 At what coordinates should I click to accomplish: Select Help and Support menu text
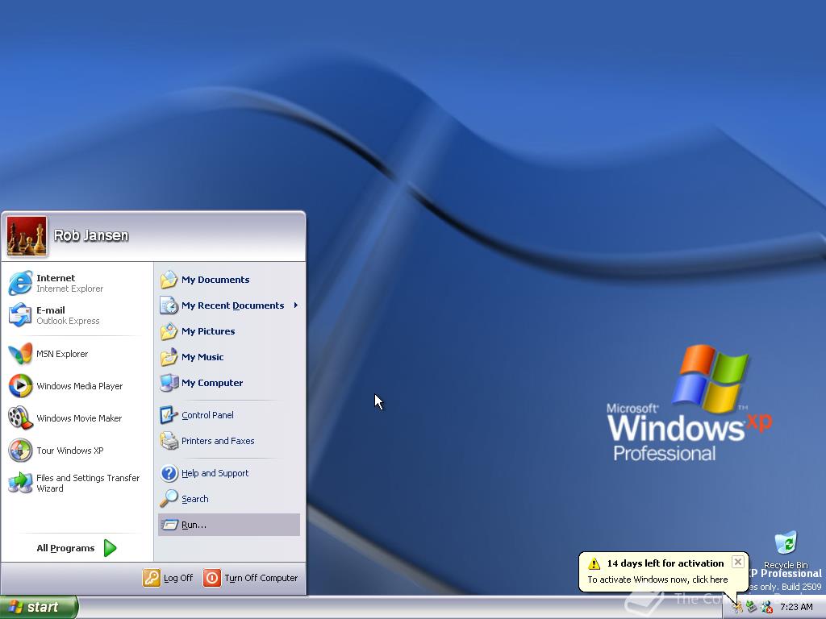click(x=215, y=473)
